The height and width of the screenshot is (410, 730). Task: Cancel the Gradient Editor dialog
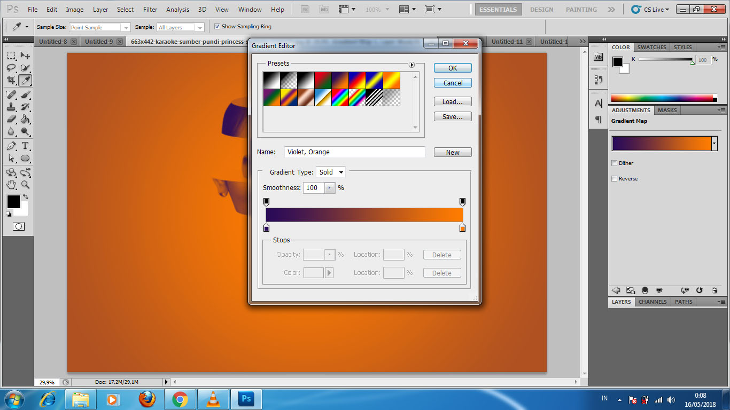[453, 83]
